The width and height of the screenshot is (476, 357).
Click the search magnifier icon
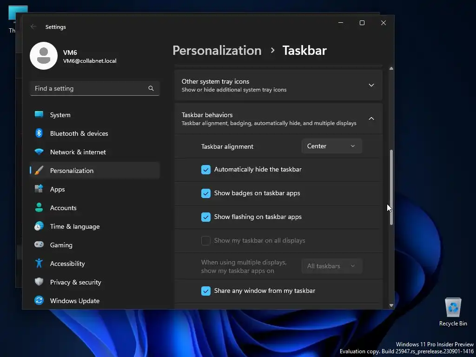(151, 88)
